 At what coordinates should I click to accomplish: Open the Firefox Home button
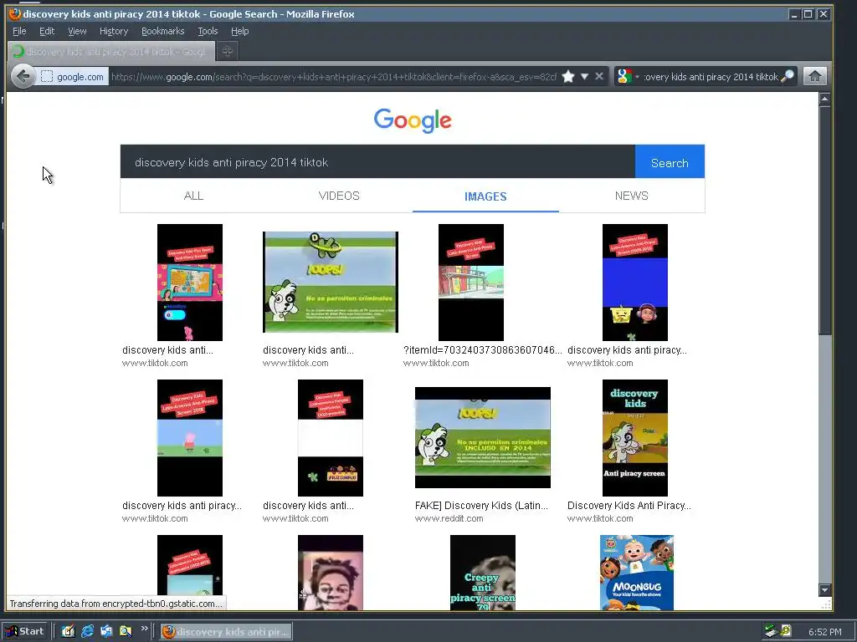(x=815, y=76)
